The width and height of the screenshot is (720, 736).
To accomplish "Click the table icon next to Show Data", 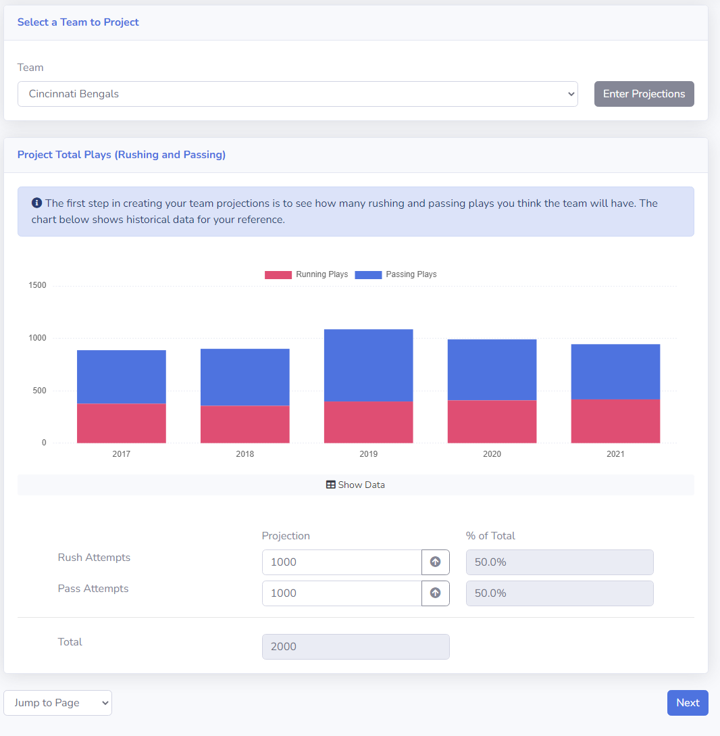I will click(x=331, y=485).
